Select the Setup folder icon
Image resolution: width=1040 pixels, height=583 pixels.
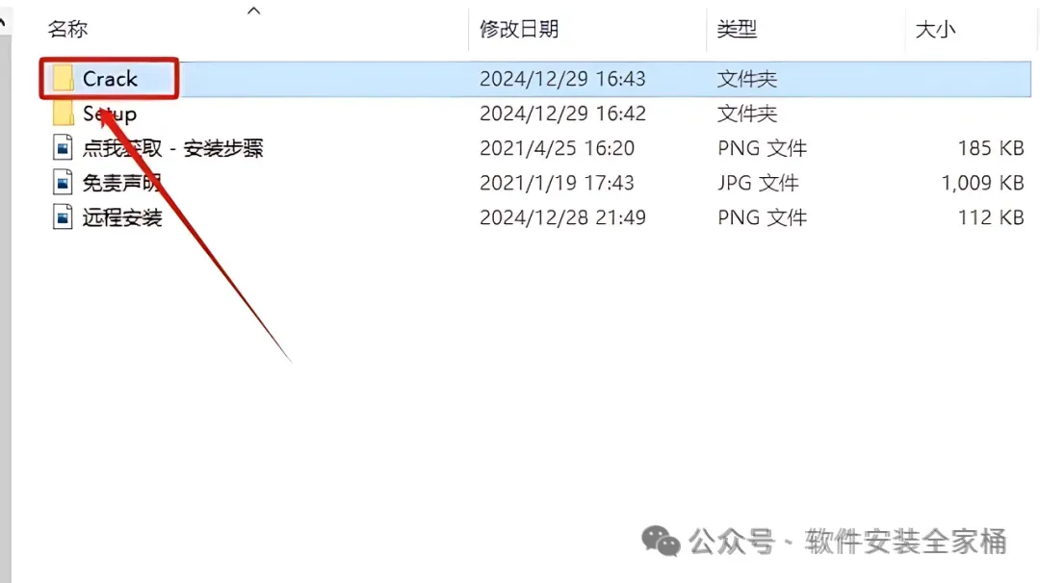click(64, 114)
